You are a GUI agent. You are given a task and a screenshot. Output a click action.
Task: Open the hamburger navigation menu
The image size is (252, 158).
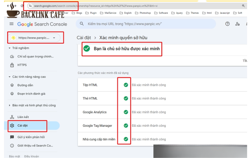click(x=11, y=24)
